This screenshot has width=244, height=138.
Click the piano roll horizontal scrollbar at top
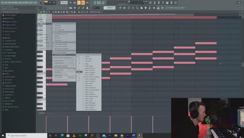[123, 14]
